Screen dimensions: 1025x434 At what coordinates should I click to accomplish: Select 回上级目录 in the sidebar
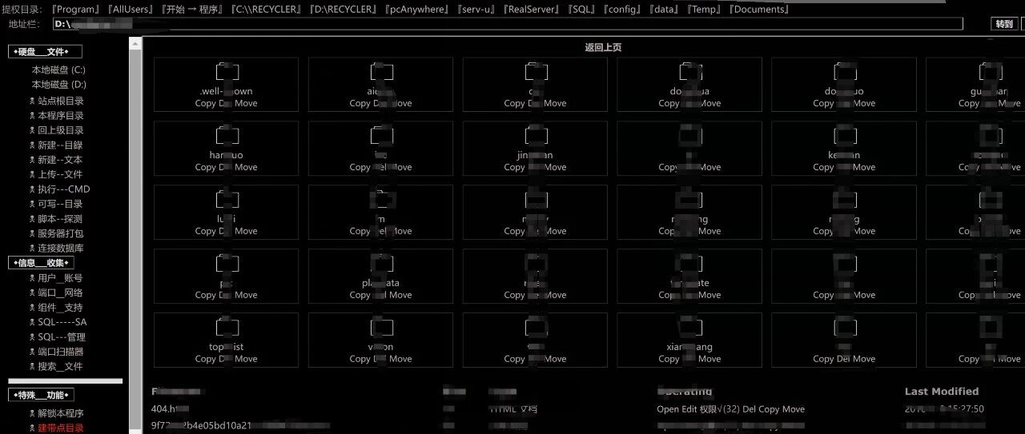(61, 130)
